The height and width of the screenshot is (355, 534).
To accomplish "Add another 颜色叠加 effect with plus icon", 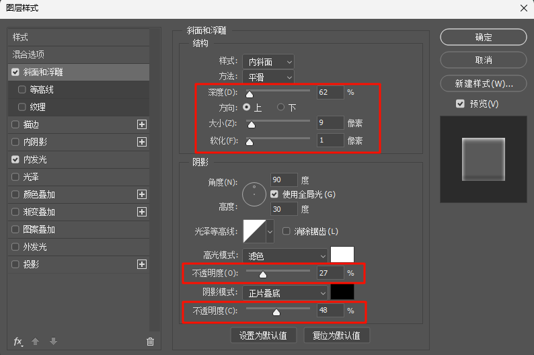I will 142,194.
